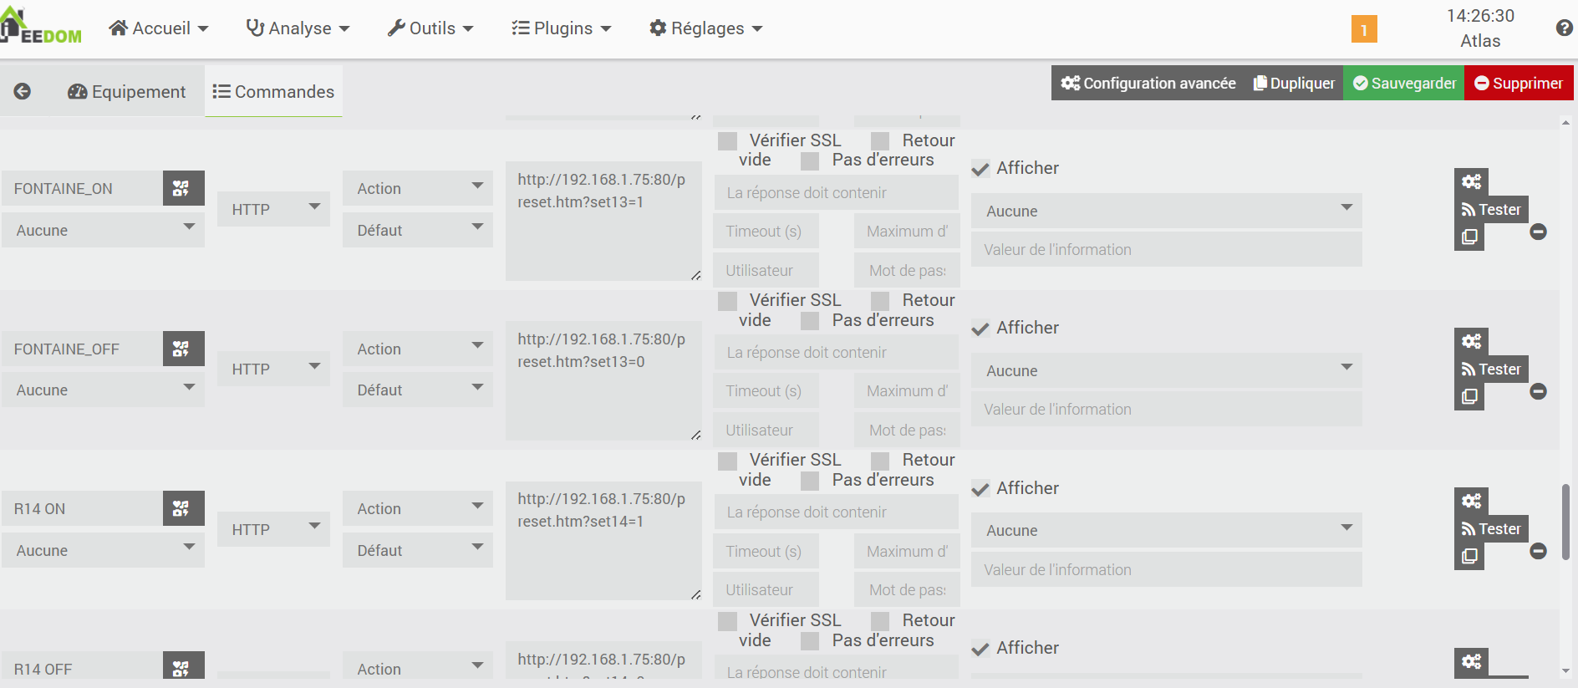
Task: Copy the FONTAINE_ON command with the duplicate icon
Action: [1469, 237]
